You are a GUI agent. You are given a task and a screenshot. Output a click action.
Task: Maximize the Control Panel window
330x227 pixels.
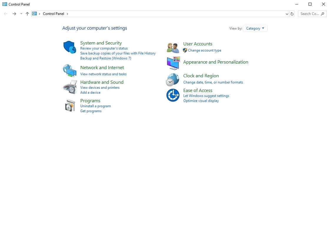coord(310,4)
